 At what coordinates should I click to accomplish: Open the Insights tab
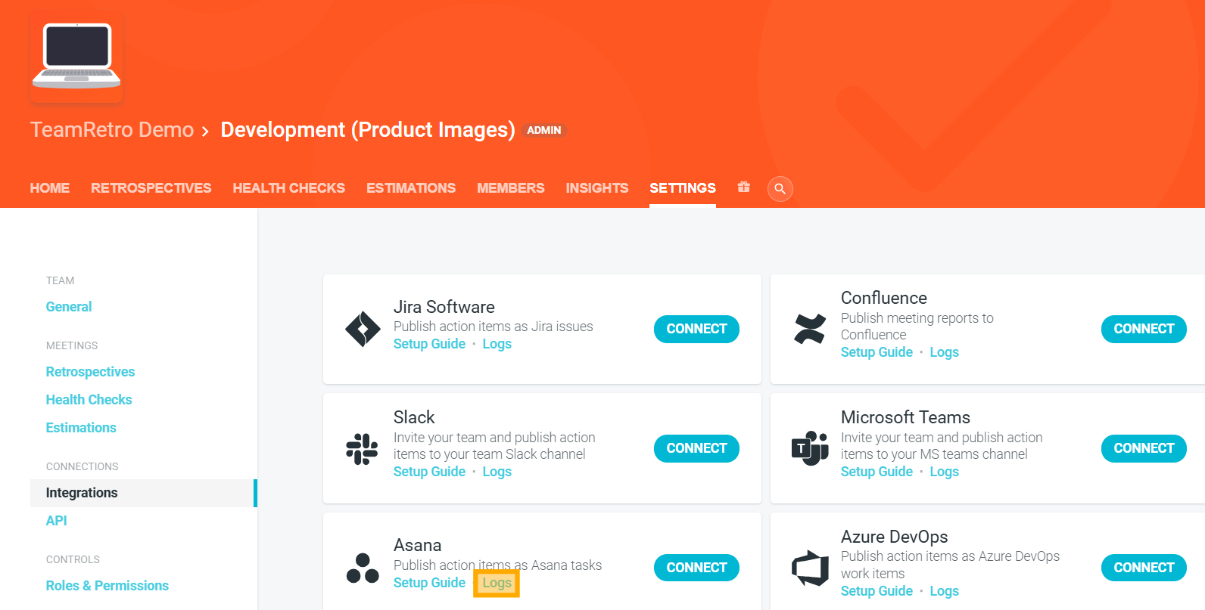click(597, 188)
